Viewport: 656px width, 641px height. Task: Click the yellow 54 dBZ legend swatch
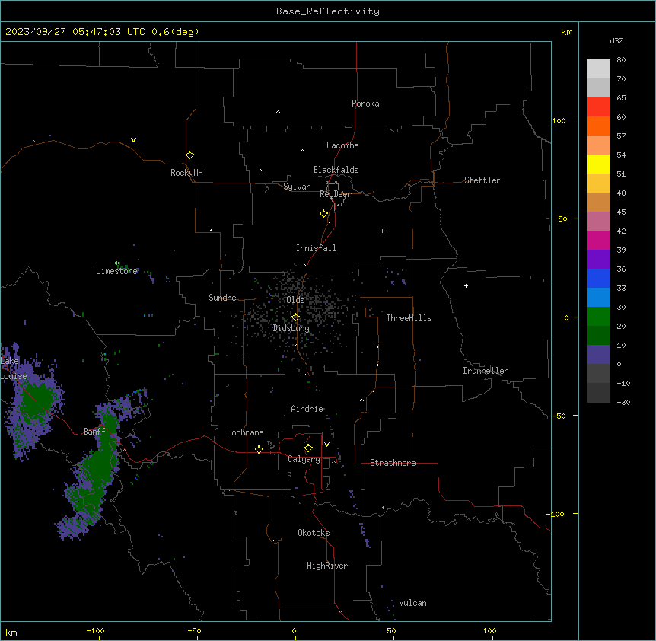598,164
